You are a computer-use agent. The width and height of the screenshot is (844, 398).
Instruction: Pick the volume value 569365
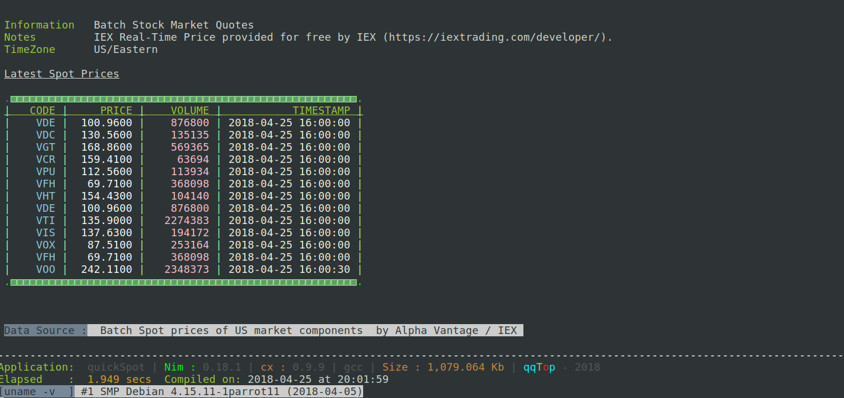point(190,147)
